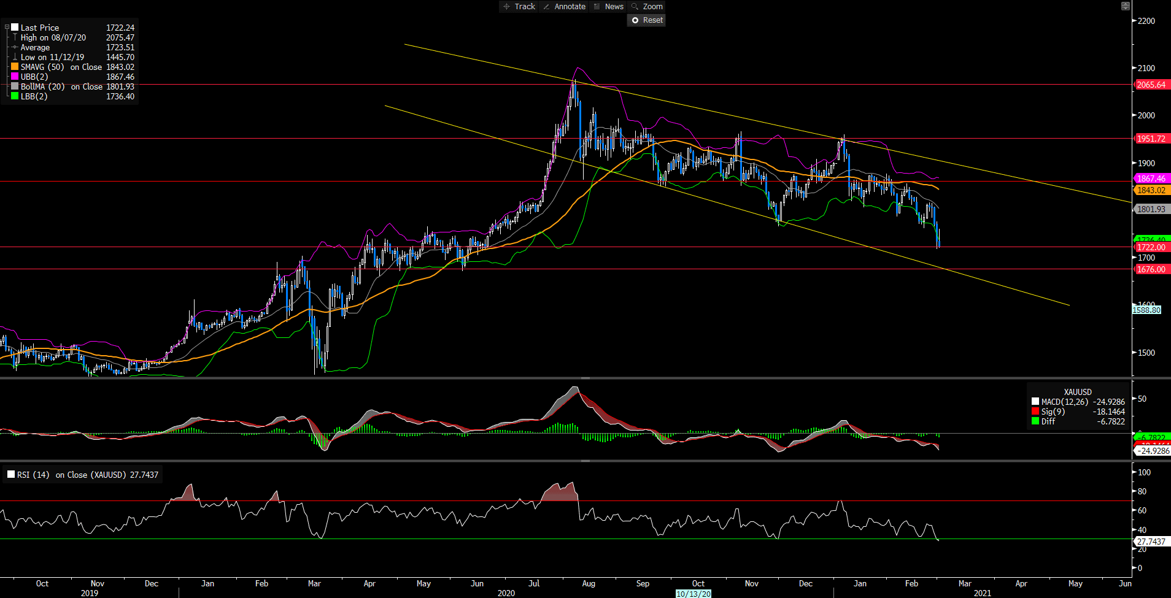Reset the chart zoom level
The image size is (1171, 598).
[647, 20]
